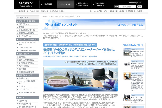Open ストアメンバープログラムとは in the sidebar
The image size is (162, 108).
28,43
